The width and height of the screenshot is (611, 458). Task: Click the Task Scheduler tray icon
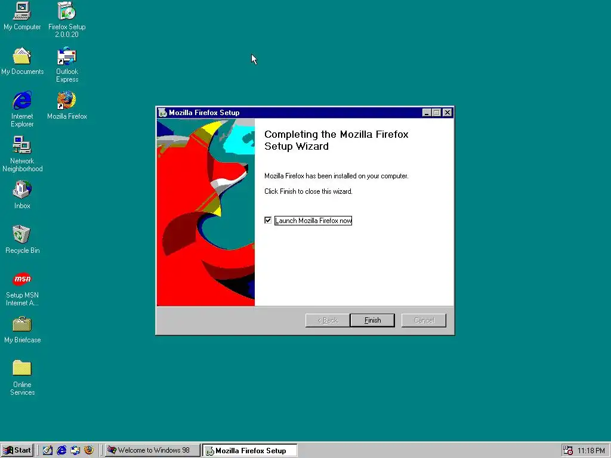[x=568, y=450]
